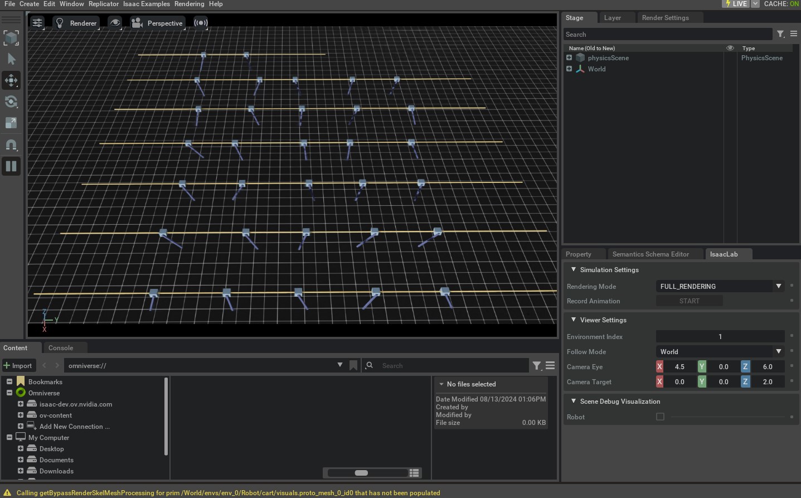Open the Follow Mode dropdown
This screenshot has width=801, height=498.
(720, 352)
